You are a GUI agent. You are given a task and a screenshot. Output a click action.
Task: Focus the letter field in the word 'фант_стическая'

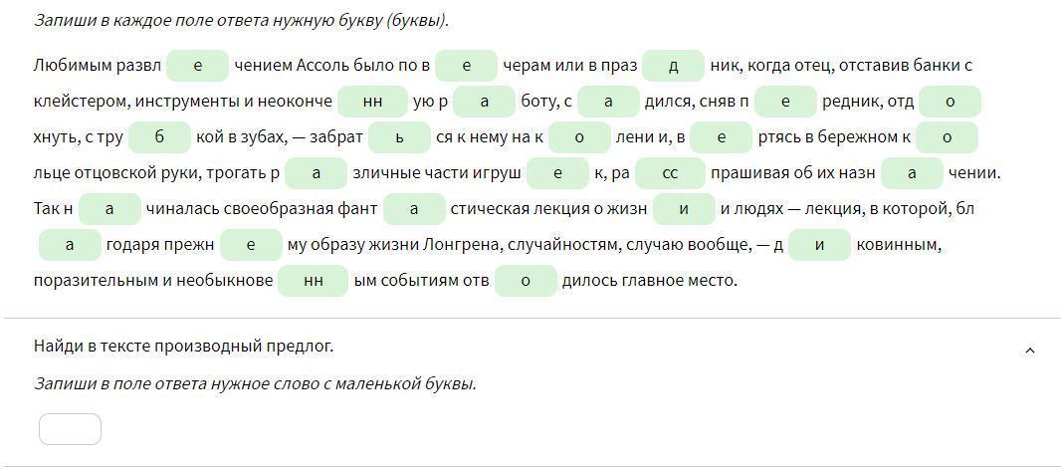(x=413, y=209)
